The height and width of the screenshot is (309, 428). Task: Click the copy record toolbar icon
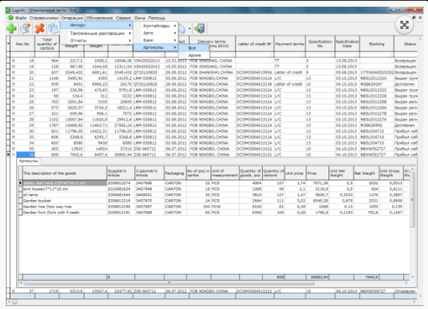[53, 29]
